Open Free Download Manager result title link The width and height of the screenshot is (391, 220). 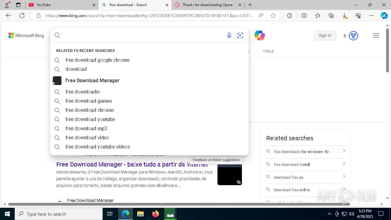coord(132,164)
